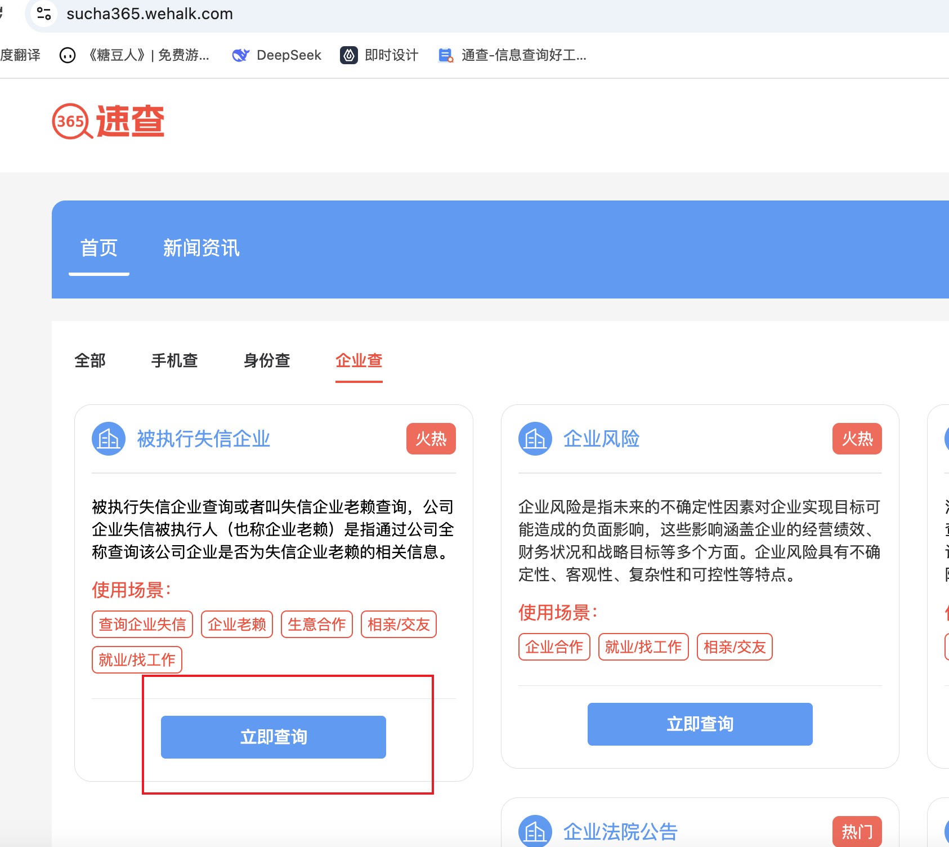Image resolution: width=949 pixels, height=847 pixels.
Task: Click the 企业法院公告 building icon
Action: tap(535, 831)
